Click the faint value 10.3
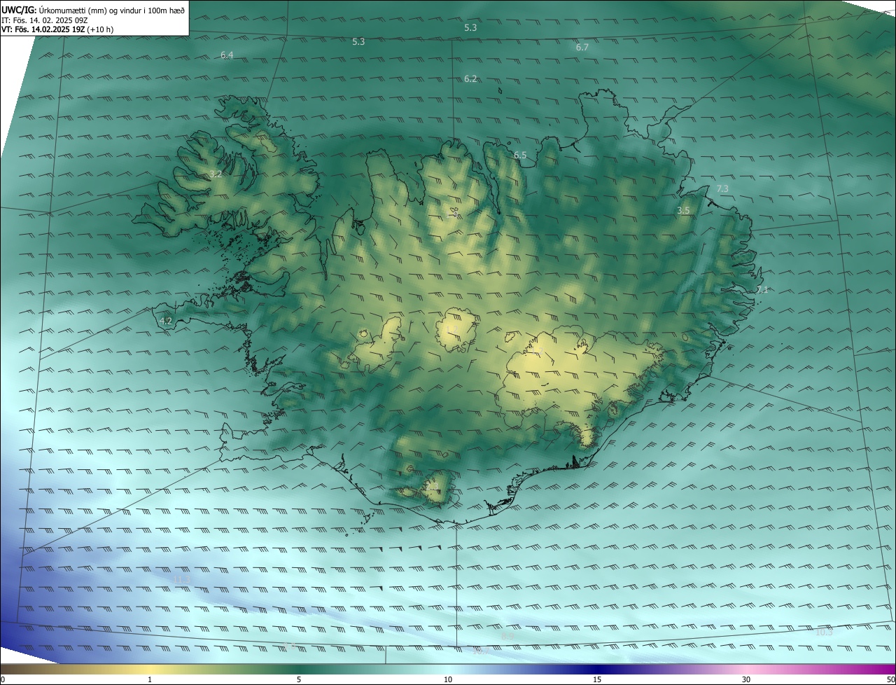 (825, 632)
